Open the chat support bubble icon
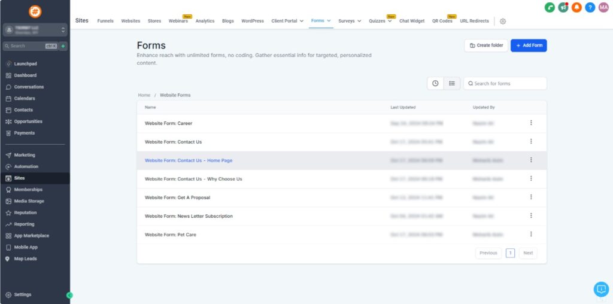 pyautogui.click(x=600, y=289)
